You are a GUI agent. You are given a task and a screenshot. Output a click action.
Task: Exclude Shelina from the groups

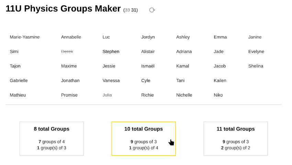click(256, 66)
